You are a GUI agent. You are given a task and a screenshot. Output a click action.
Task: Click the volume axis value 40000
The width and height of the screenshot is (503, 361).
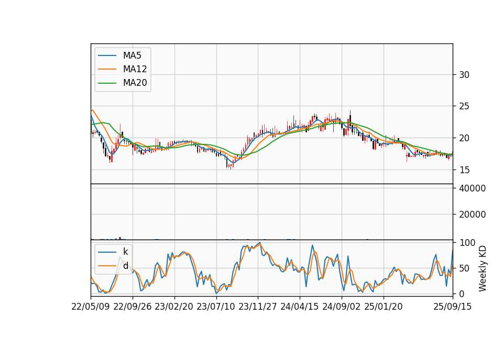pos(472,188)
